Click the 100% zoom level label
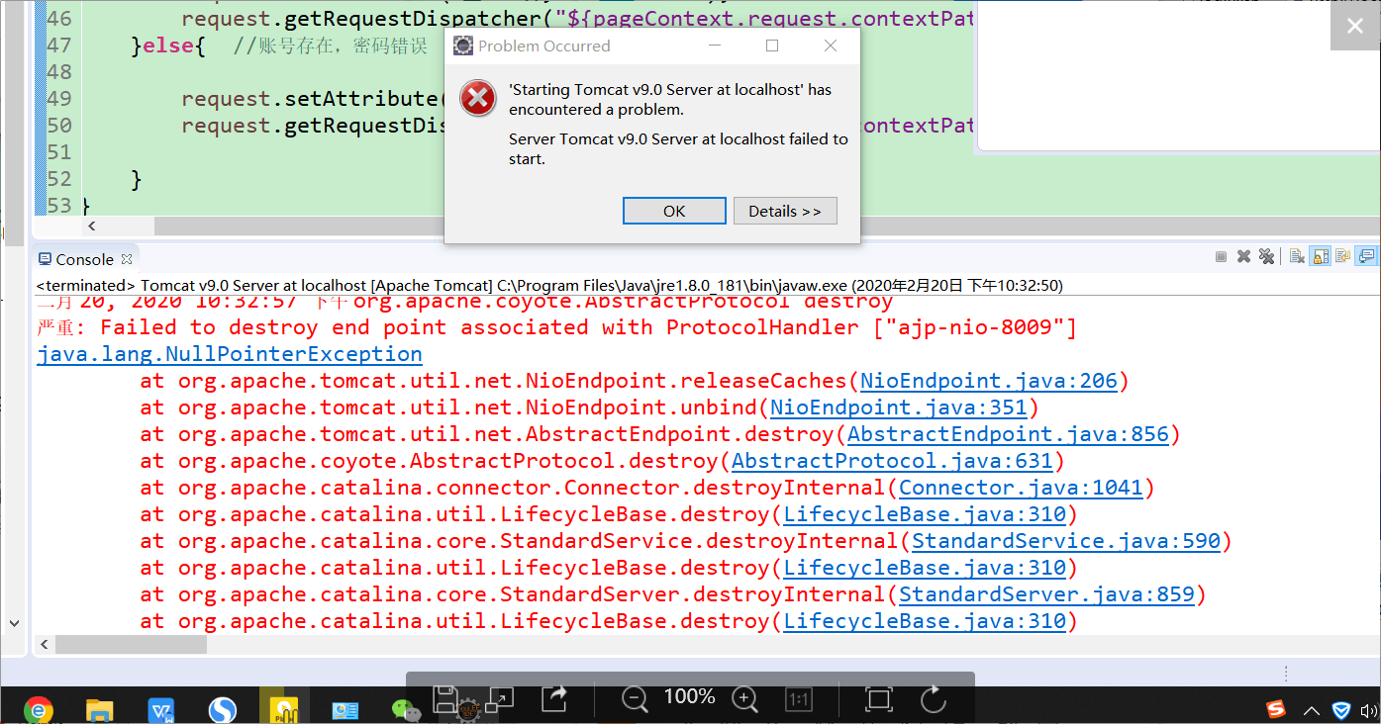 (689, 697)
